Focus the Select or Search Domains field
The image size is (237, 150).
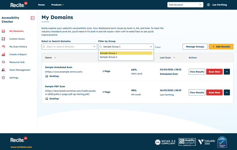69,46
